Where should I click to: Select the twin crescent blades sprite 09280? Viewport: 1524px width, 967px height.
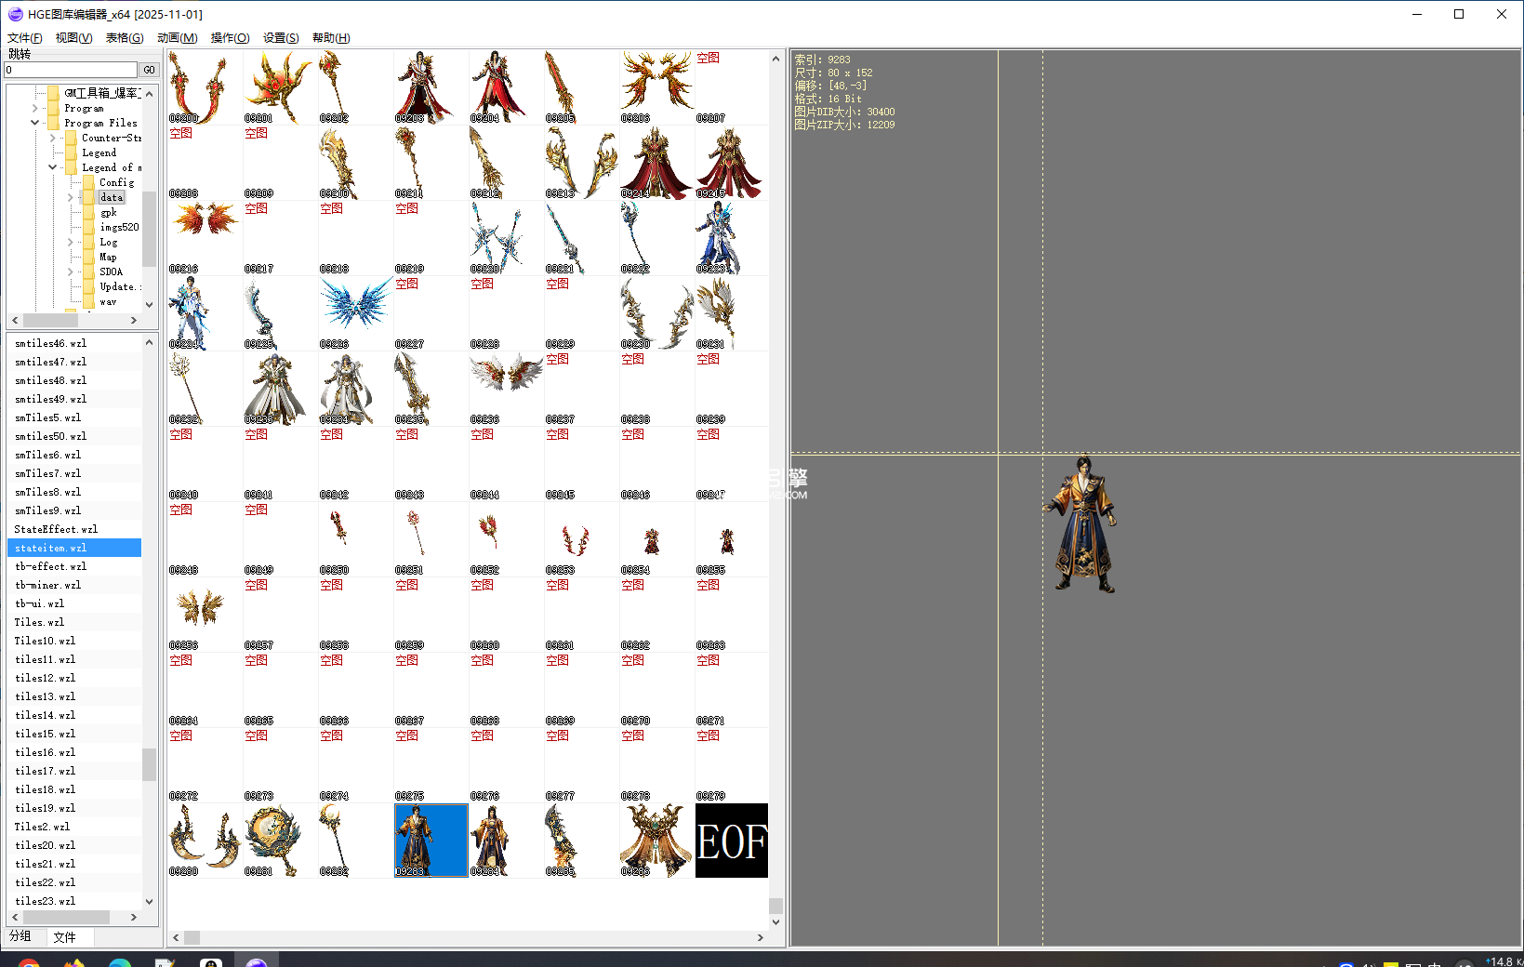tap(205, 841)
